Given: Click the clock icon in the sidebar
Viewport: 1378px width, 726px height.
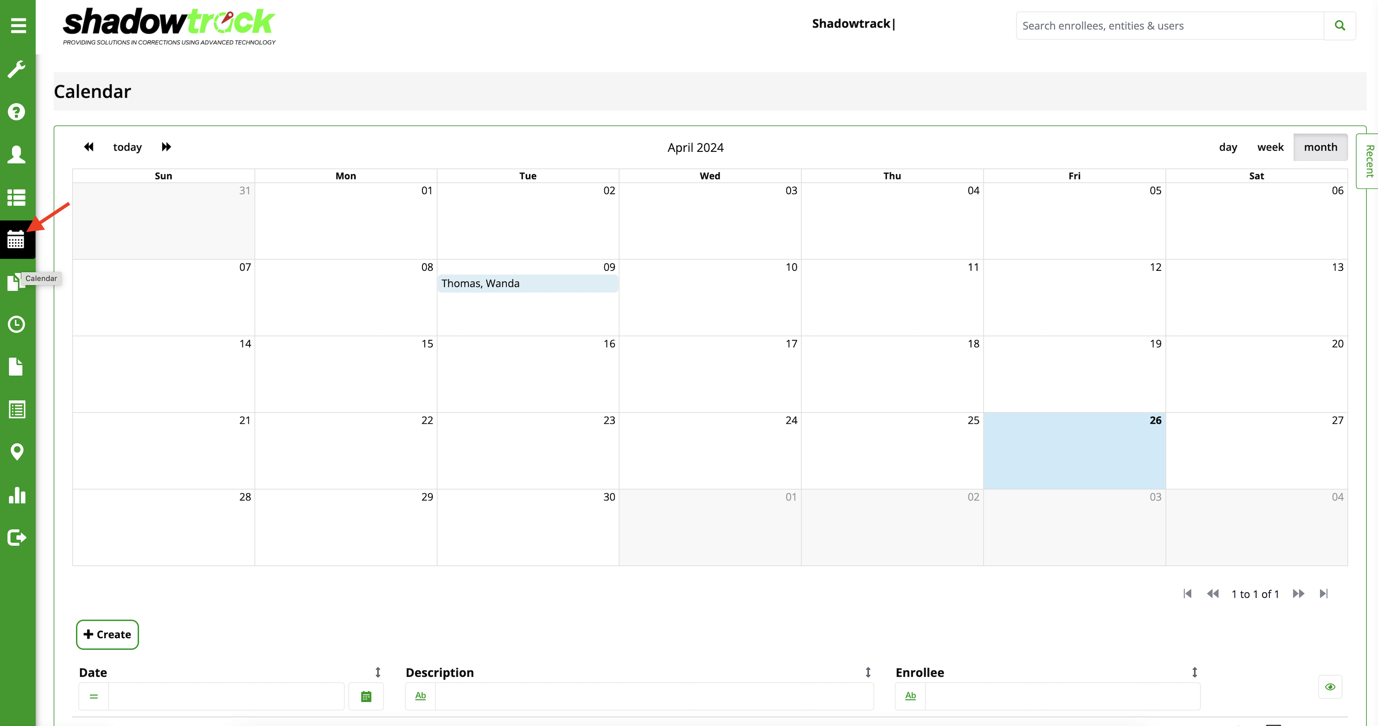Looking at the screenshot, I should tap(17, 324).
